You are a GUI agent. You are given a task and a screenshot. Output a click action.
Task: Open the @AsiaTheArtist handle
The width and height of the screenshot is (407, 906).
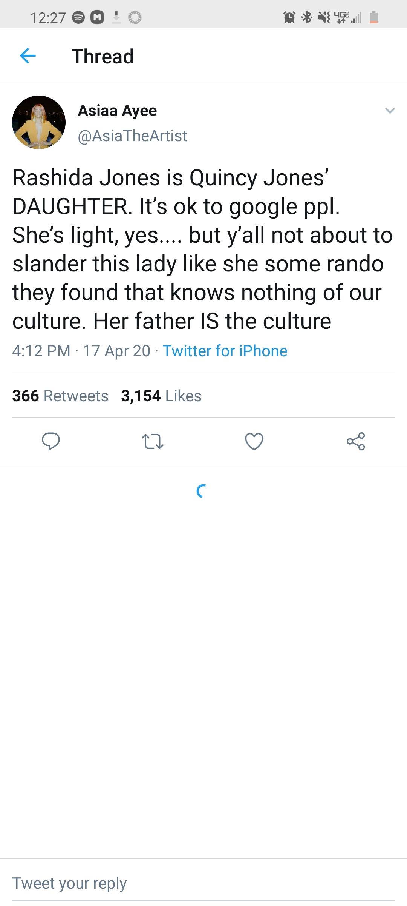point(132,136)
